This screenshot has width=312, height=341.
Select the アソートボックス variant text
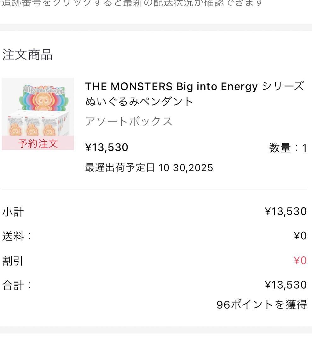[129, 121]
